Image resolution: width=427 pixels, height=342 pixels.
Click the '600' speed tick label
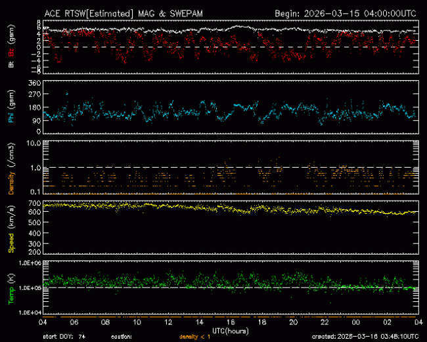coord(35,212)
